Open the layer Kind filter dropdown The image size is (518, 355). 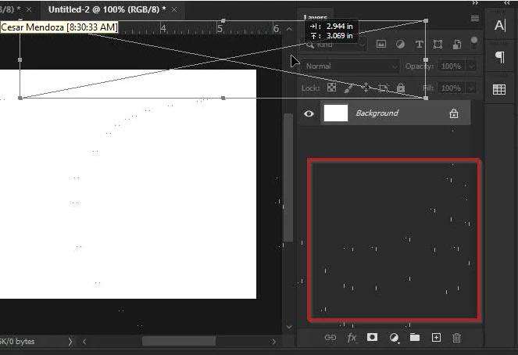tap(334, 45)
